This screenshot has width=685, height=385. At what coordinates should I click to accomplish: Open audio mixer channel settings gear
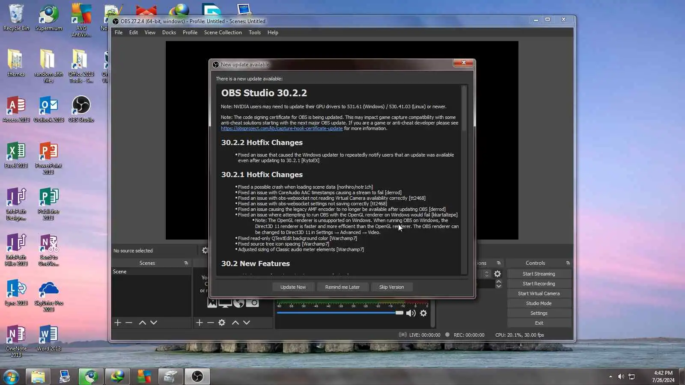[x=423, y=313]
